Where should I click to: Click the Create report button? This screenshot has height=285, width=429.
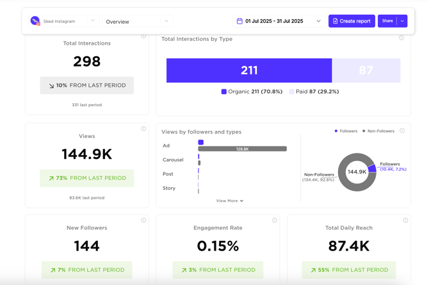tap(352, 21)
